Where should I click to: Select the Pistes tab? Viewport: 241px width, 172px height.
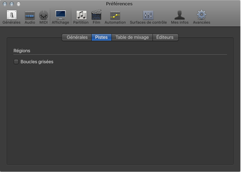[101, 37]
